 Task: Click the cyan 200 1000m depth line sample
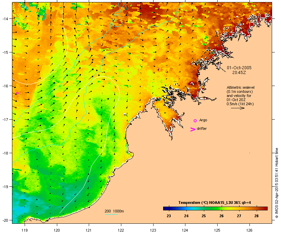point(111,214)
